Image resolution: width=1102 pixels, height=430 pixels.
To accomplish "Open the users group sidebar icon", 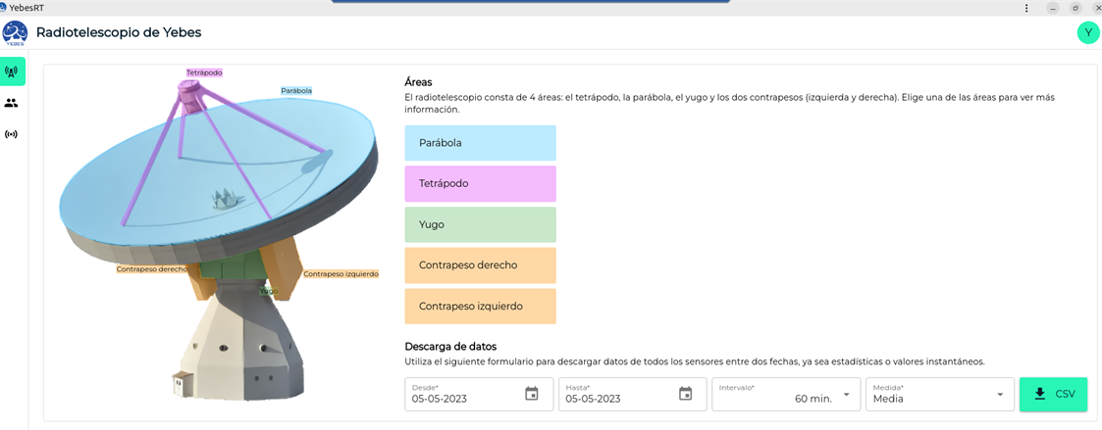I will point(11,103).
